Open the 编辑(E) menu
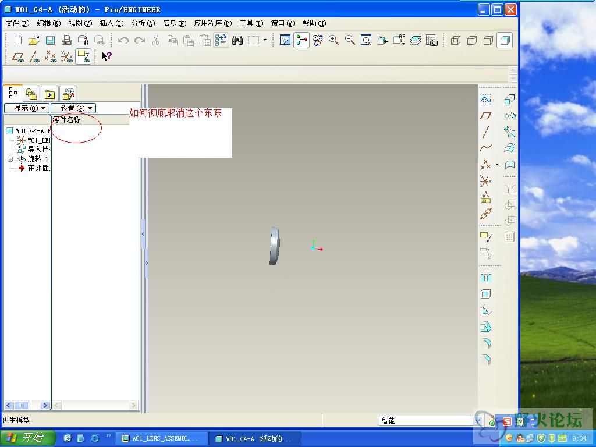Screen dimensions: 596x447 pyautogui.click(x=49, y=23)
